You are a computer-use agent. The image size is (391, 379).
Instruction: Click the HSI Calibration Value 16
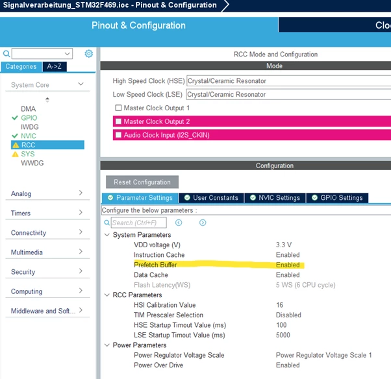point(279,305)
